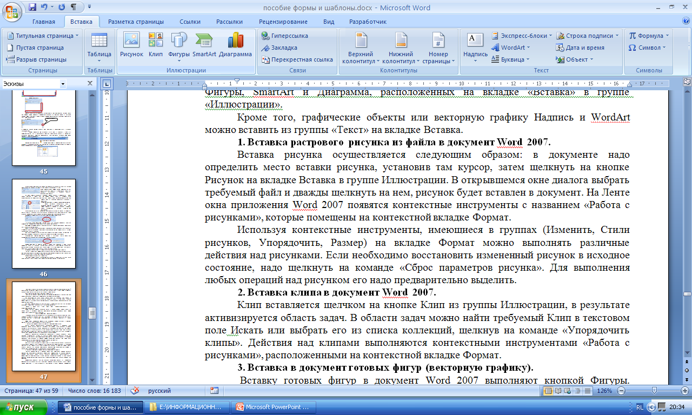Switch to Print Layout view
Viewport: 692px width, 415px height.
tap(549, 391)
